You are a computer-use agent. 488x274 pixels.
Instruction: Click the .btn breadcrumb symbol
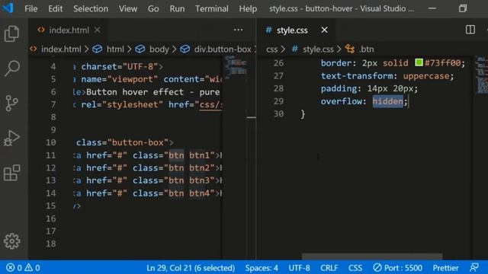click(x=366, y=49)
